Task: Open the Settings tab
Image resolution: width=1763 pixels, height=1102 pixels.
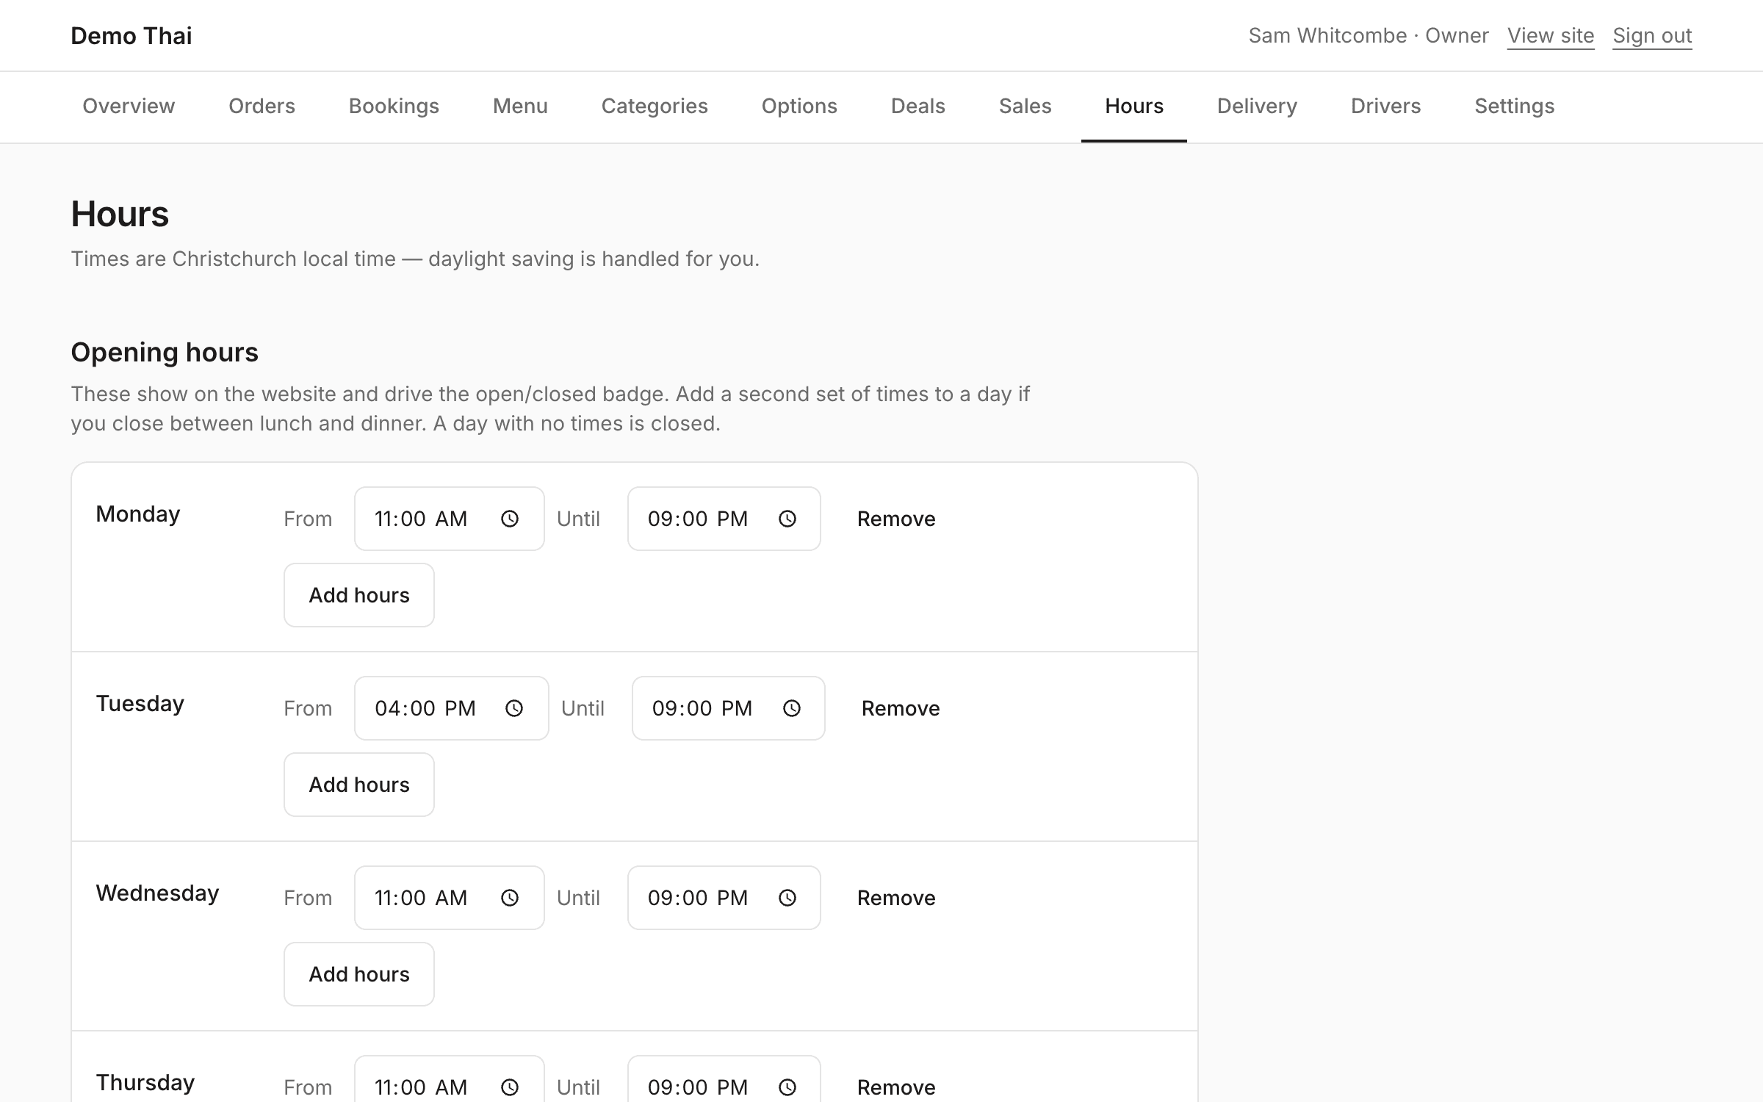Action: point(1515,107)
